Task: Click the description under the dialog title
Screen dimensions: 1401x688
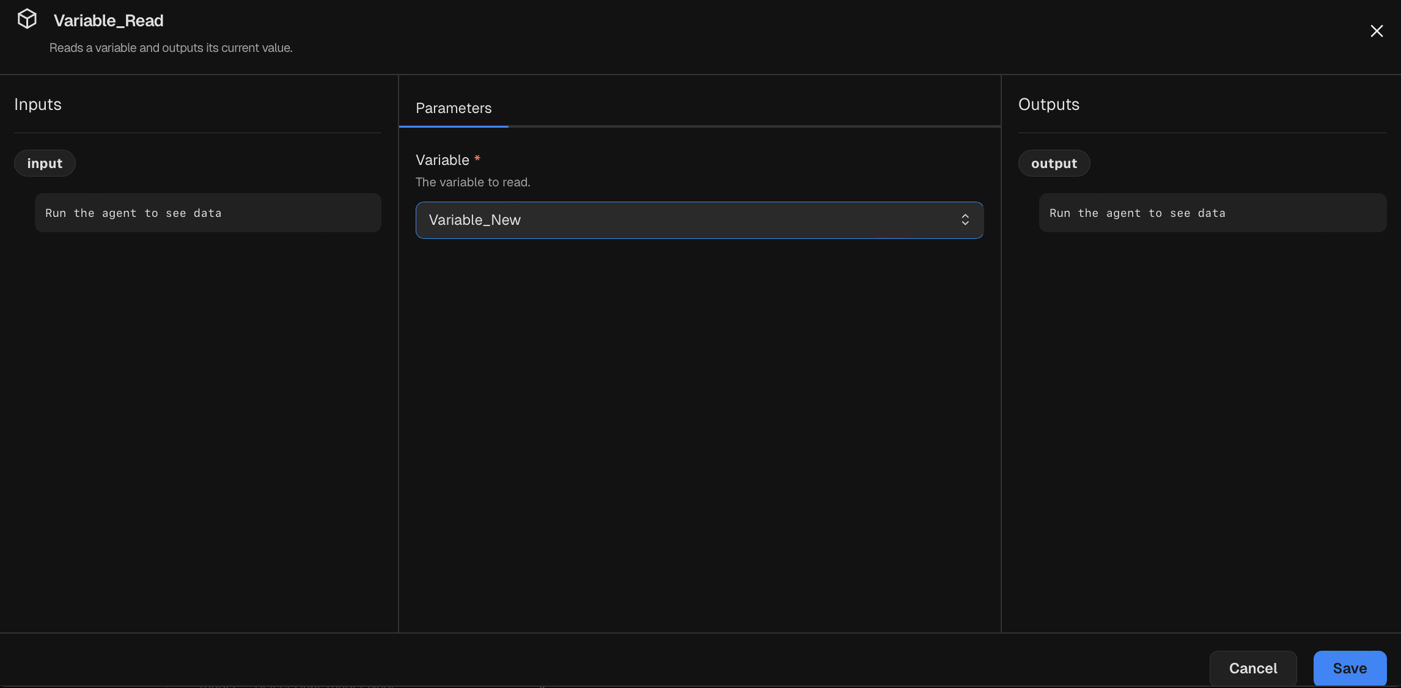Action: (x=171, y=48)
